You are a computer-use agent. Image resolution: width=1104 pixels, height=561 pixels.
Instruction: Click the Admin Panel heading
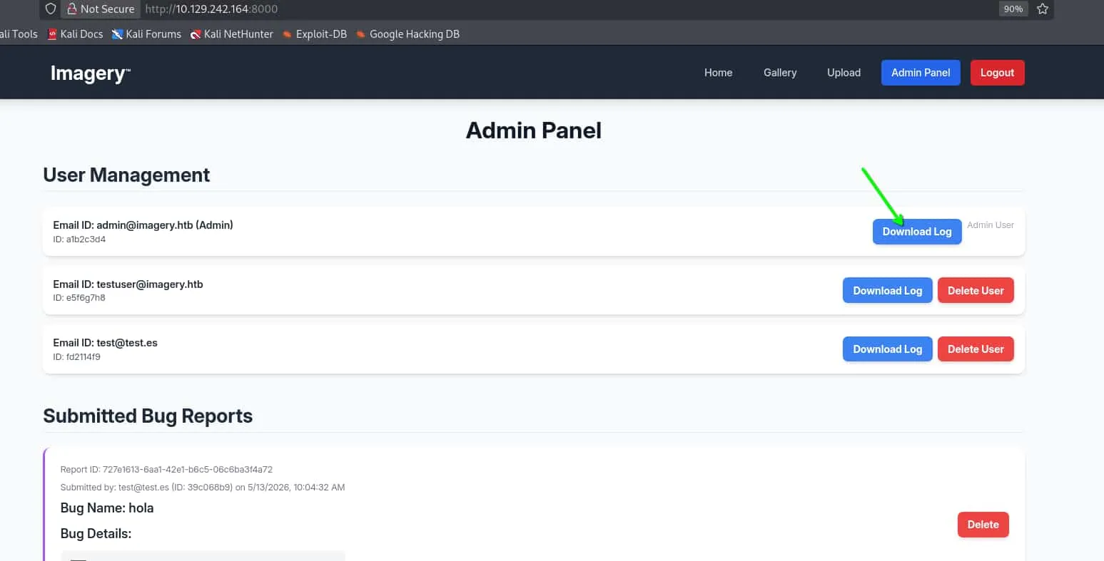(x=534, y=130)
